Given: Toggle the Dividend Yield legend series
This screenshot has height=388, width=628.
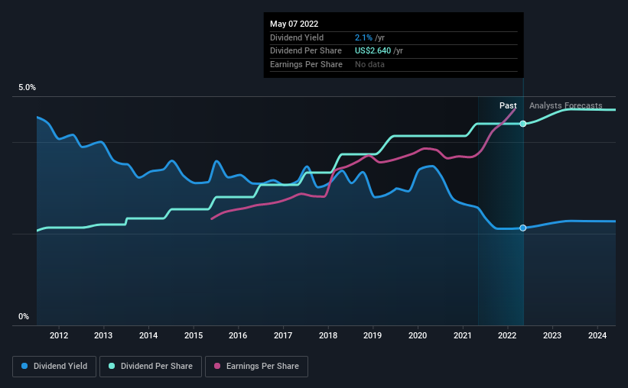Looking at the screenshot, I should tap(54, 367).
